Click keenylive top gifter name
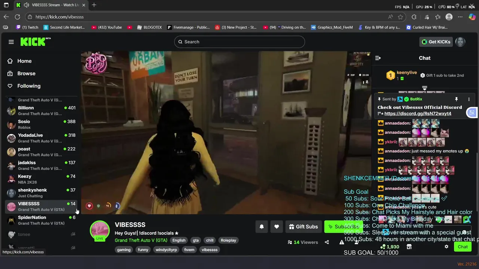The image size is (479, 269). (x=407, y=72)
